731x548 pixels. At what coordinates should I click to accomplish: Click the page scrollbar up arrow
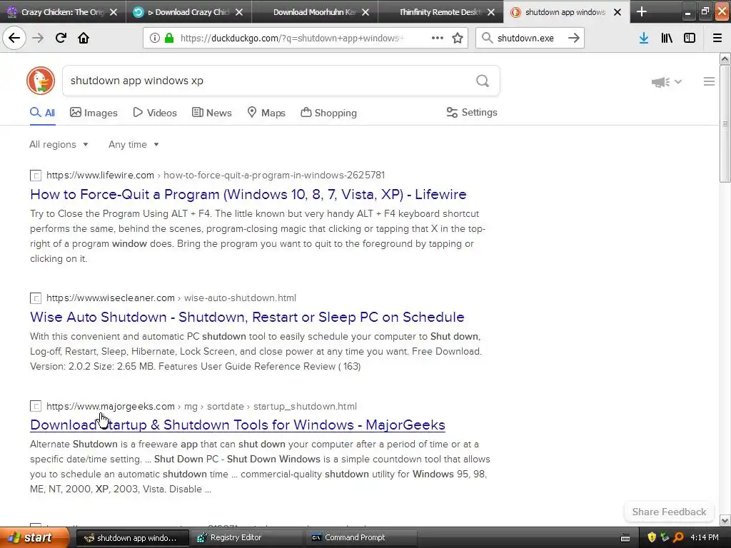(725, 59)
